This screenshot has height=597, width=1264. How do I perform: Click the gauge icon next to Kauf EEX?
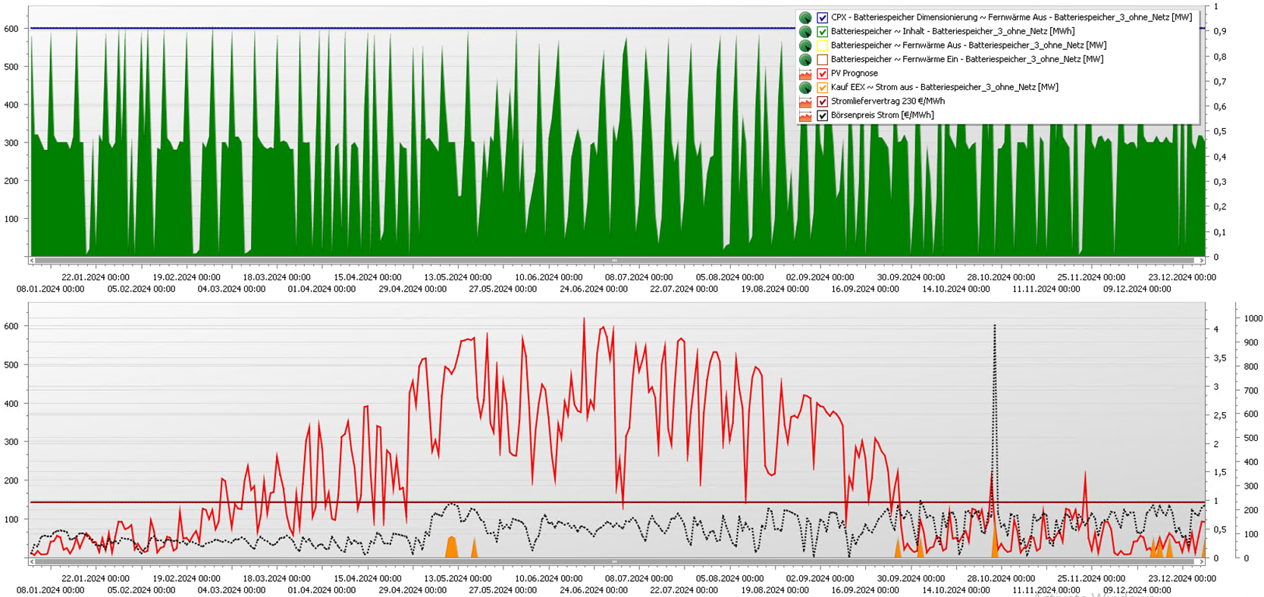[805, 87]
